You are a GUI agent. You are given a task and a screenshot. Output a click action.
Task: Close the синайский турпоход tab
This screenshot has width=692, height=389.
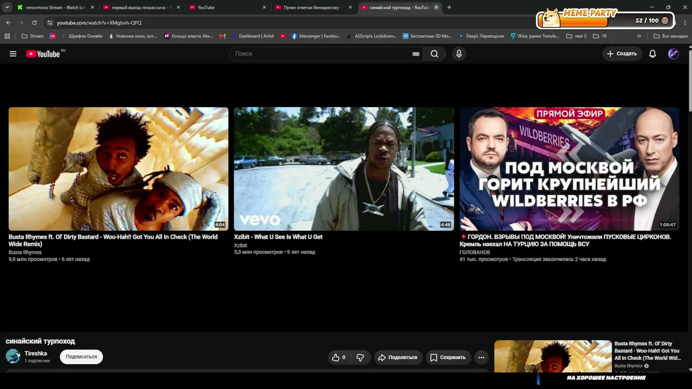click(436, 8)
